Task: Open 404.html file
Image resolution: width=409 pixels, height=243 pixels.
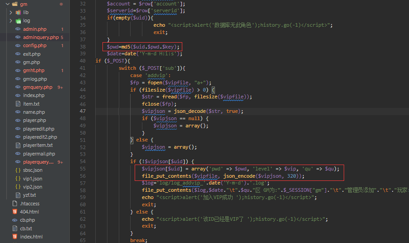Action: tap(29, 212)
